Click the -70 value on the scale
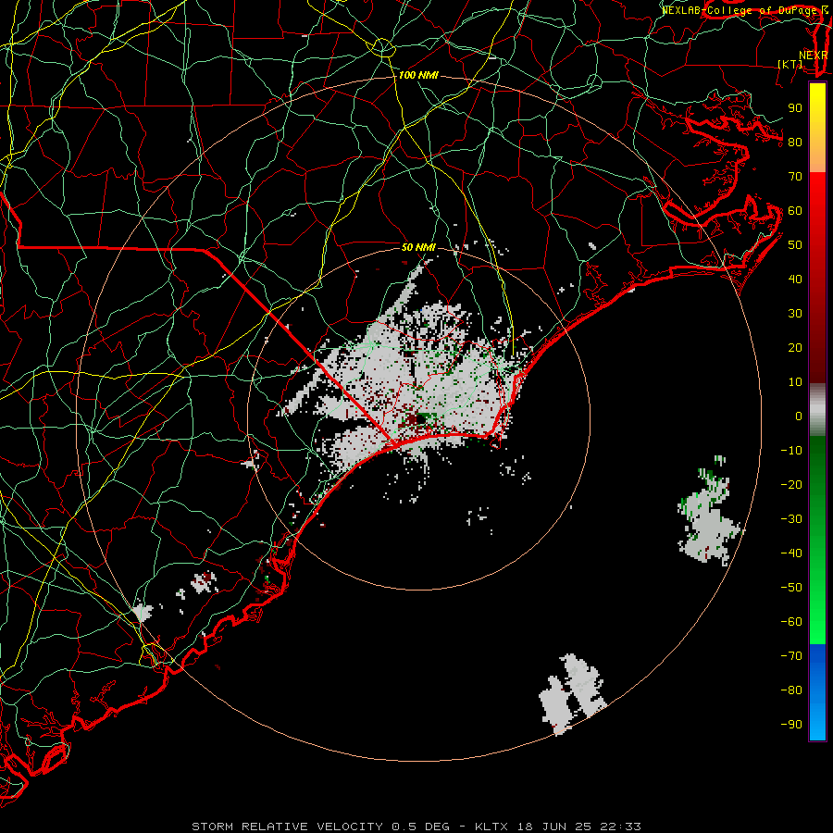The width and height of the screenshot is (833, 833). pos(791,656)
